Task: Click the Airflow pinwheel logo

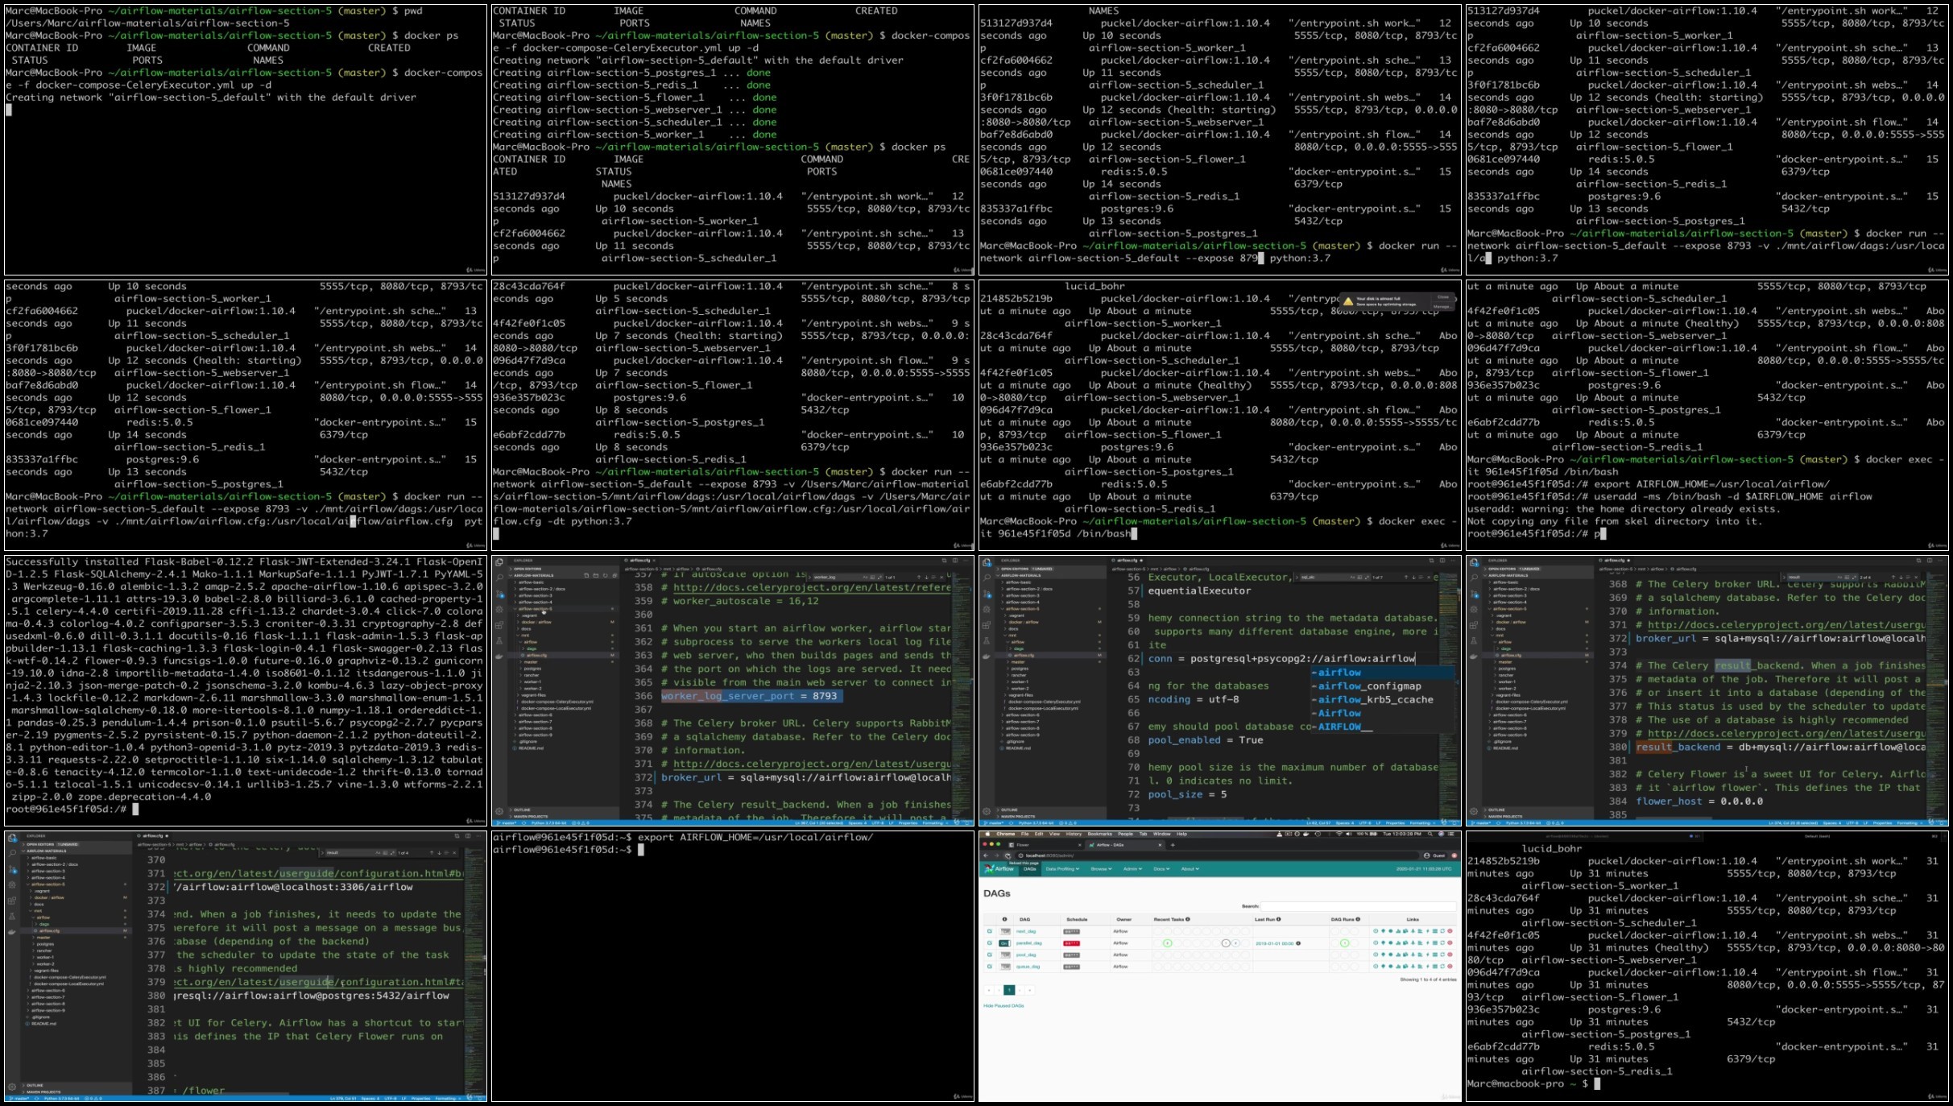Action: click(988, 868)
